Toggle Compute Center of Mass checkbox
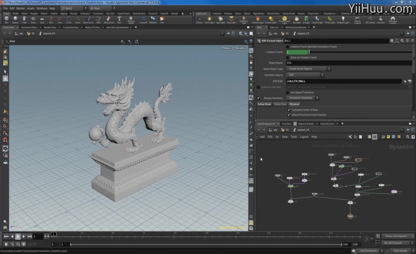The width and height of the screenshot is (416, 254). coord(289,110)
